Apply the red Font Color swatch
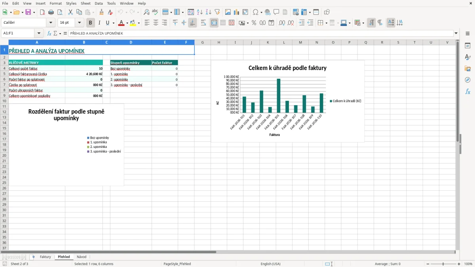 coord(122,23)
